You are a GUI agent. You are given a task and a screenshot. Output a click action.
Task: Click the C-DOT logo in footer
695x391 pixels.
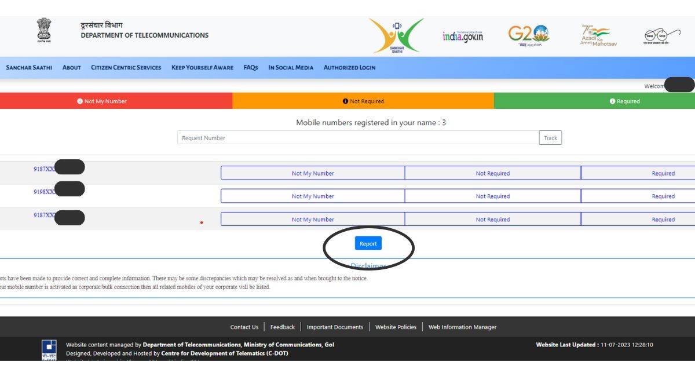tap(49, 349)
